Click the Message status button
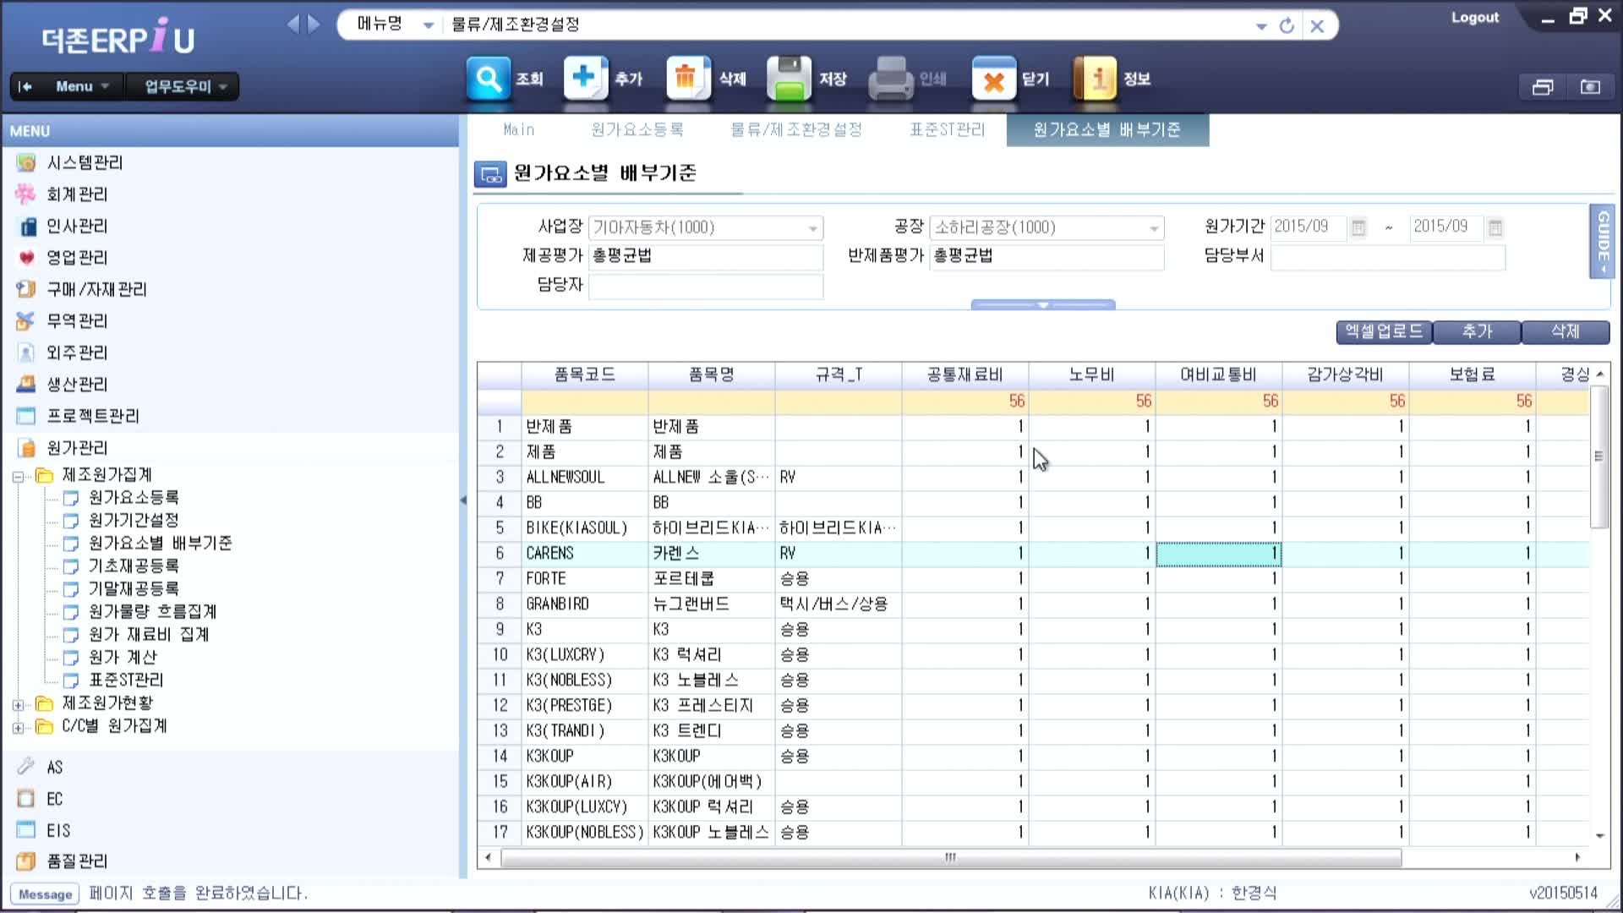Viewport: 1623px width, 913px height. (x=45, y=894)
